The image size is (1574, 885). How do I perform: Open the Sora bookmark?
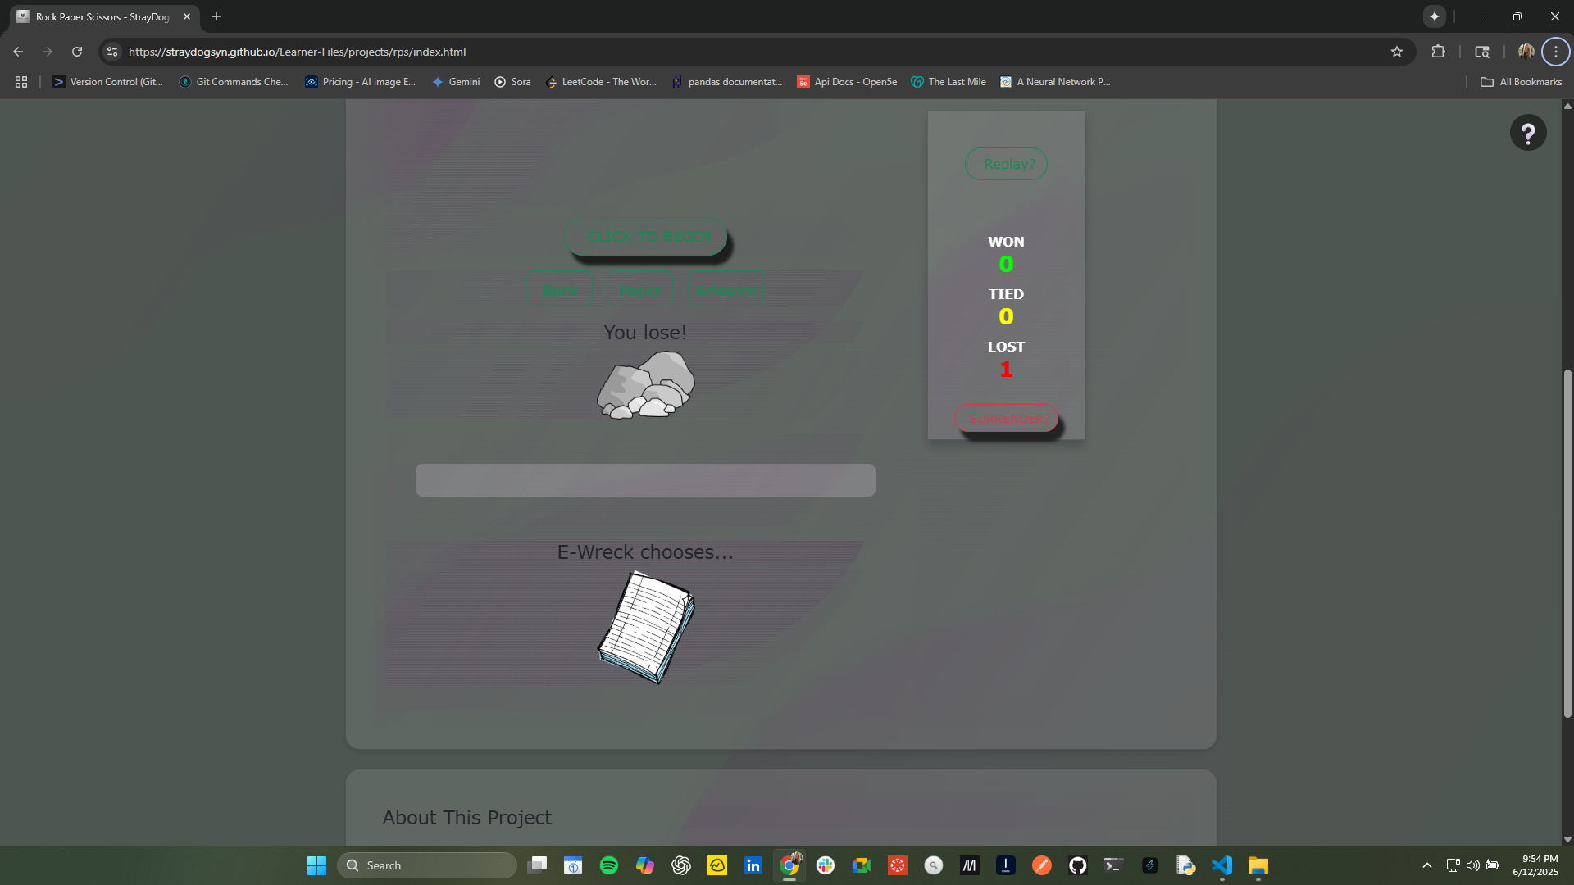(513, 82)
